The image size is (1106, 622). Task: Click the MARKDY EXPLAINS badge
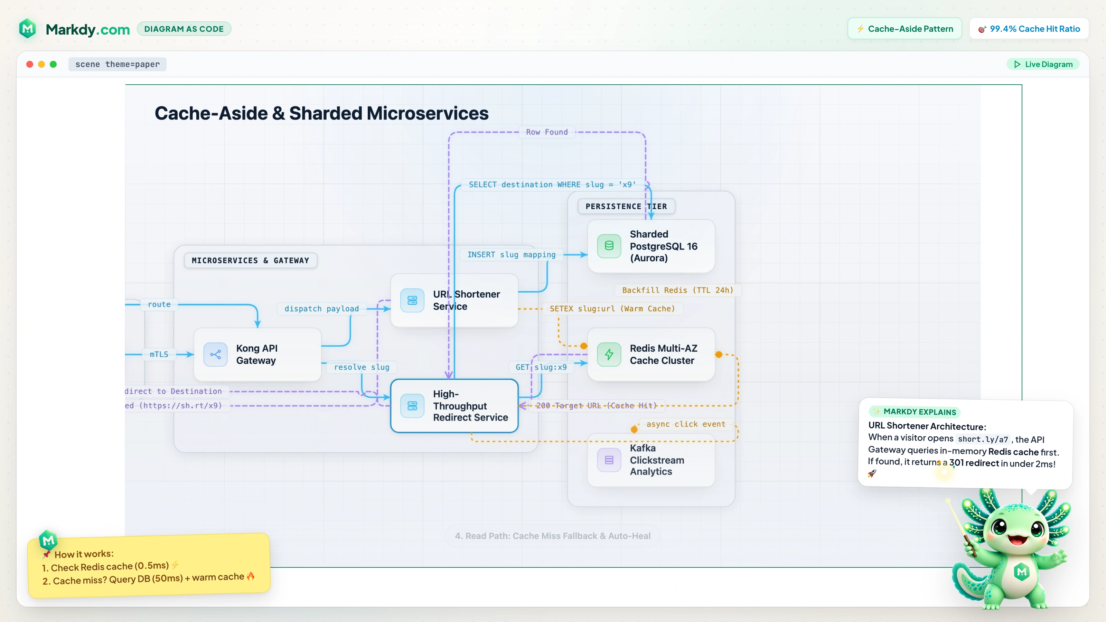(915, 412)
